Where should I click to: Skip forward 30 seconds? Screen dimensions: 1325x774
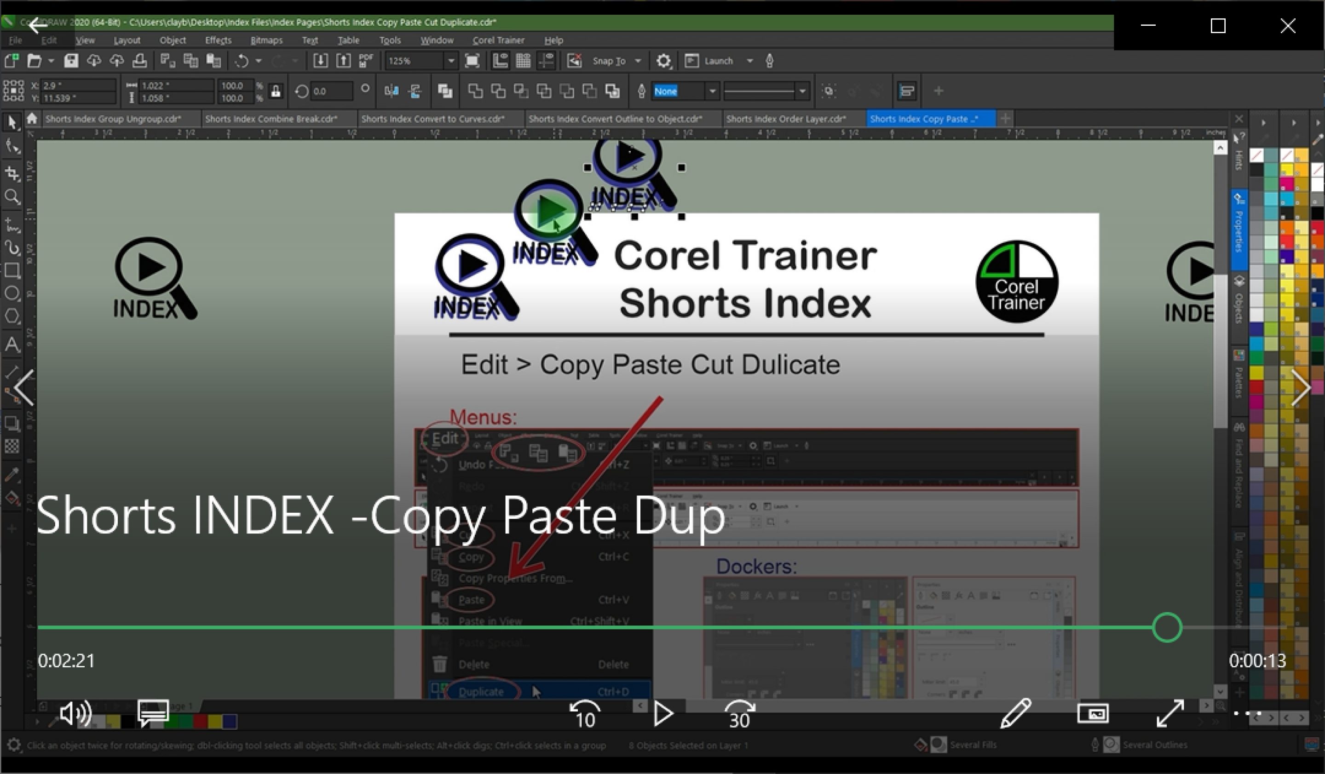[740, 714]
